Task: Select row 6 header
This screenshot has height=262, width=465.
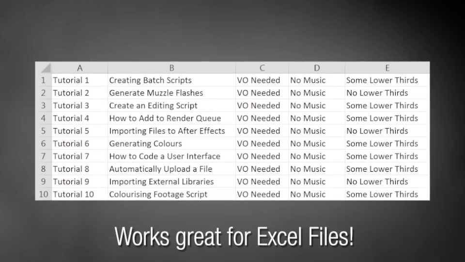Action: tap(43, 144)
